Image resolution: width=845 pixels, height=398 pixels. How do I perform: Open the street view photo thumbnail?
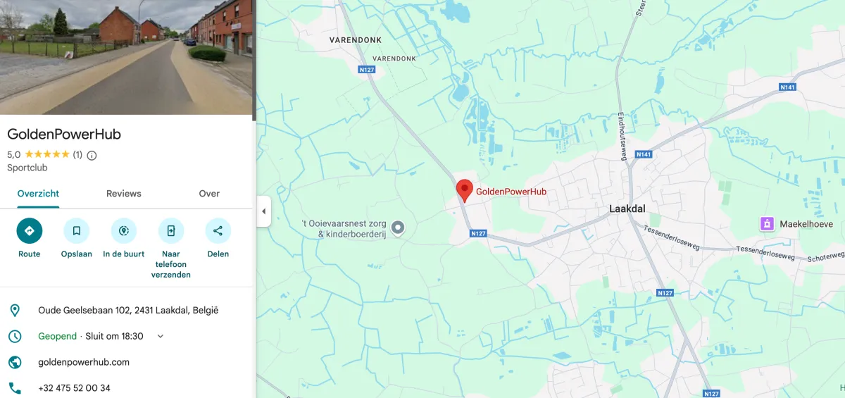(126, 57)
